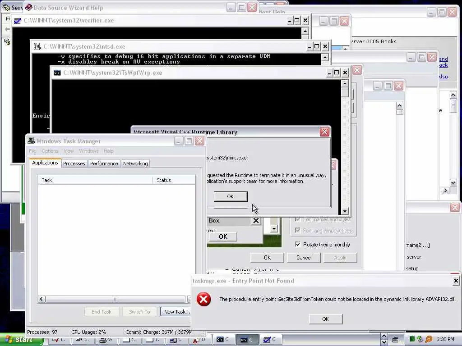This screenshot has height=346, width=462.
Task: Click OK in Visual C++ Runtime Library dialog
Action: click(231, 196)
